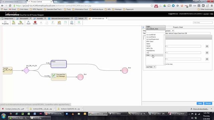The width and height of the screenshot is (214, 120).
Task: Bookmark page with star icon
Action: click(x=152, y=6)
